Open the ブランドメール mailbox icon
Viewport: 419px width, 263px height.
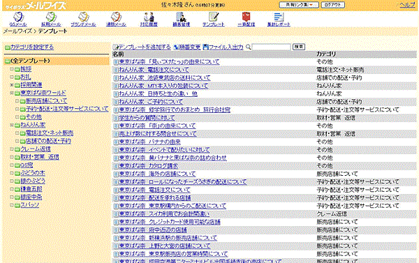point(83,17)
